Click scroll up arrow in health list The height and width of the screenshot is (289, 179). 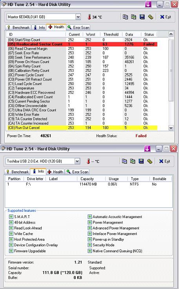coord(171,34)
